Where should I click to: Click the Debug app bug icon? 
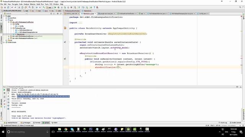59,7
